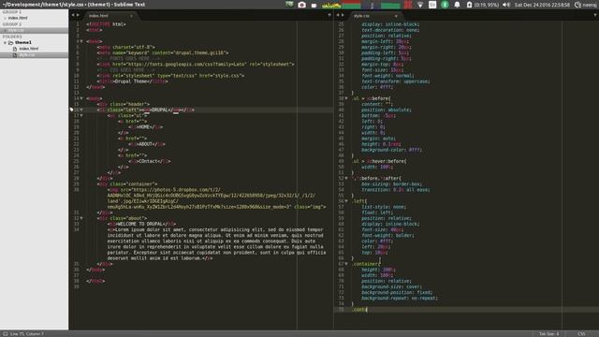Viewport: 599px width, 337px height.
Task: Click the green tray icon left of camera
Action: coord(289,5)
